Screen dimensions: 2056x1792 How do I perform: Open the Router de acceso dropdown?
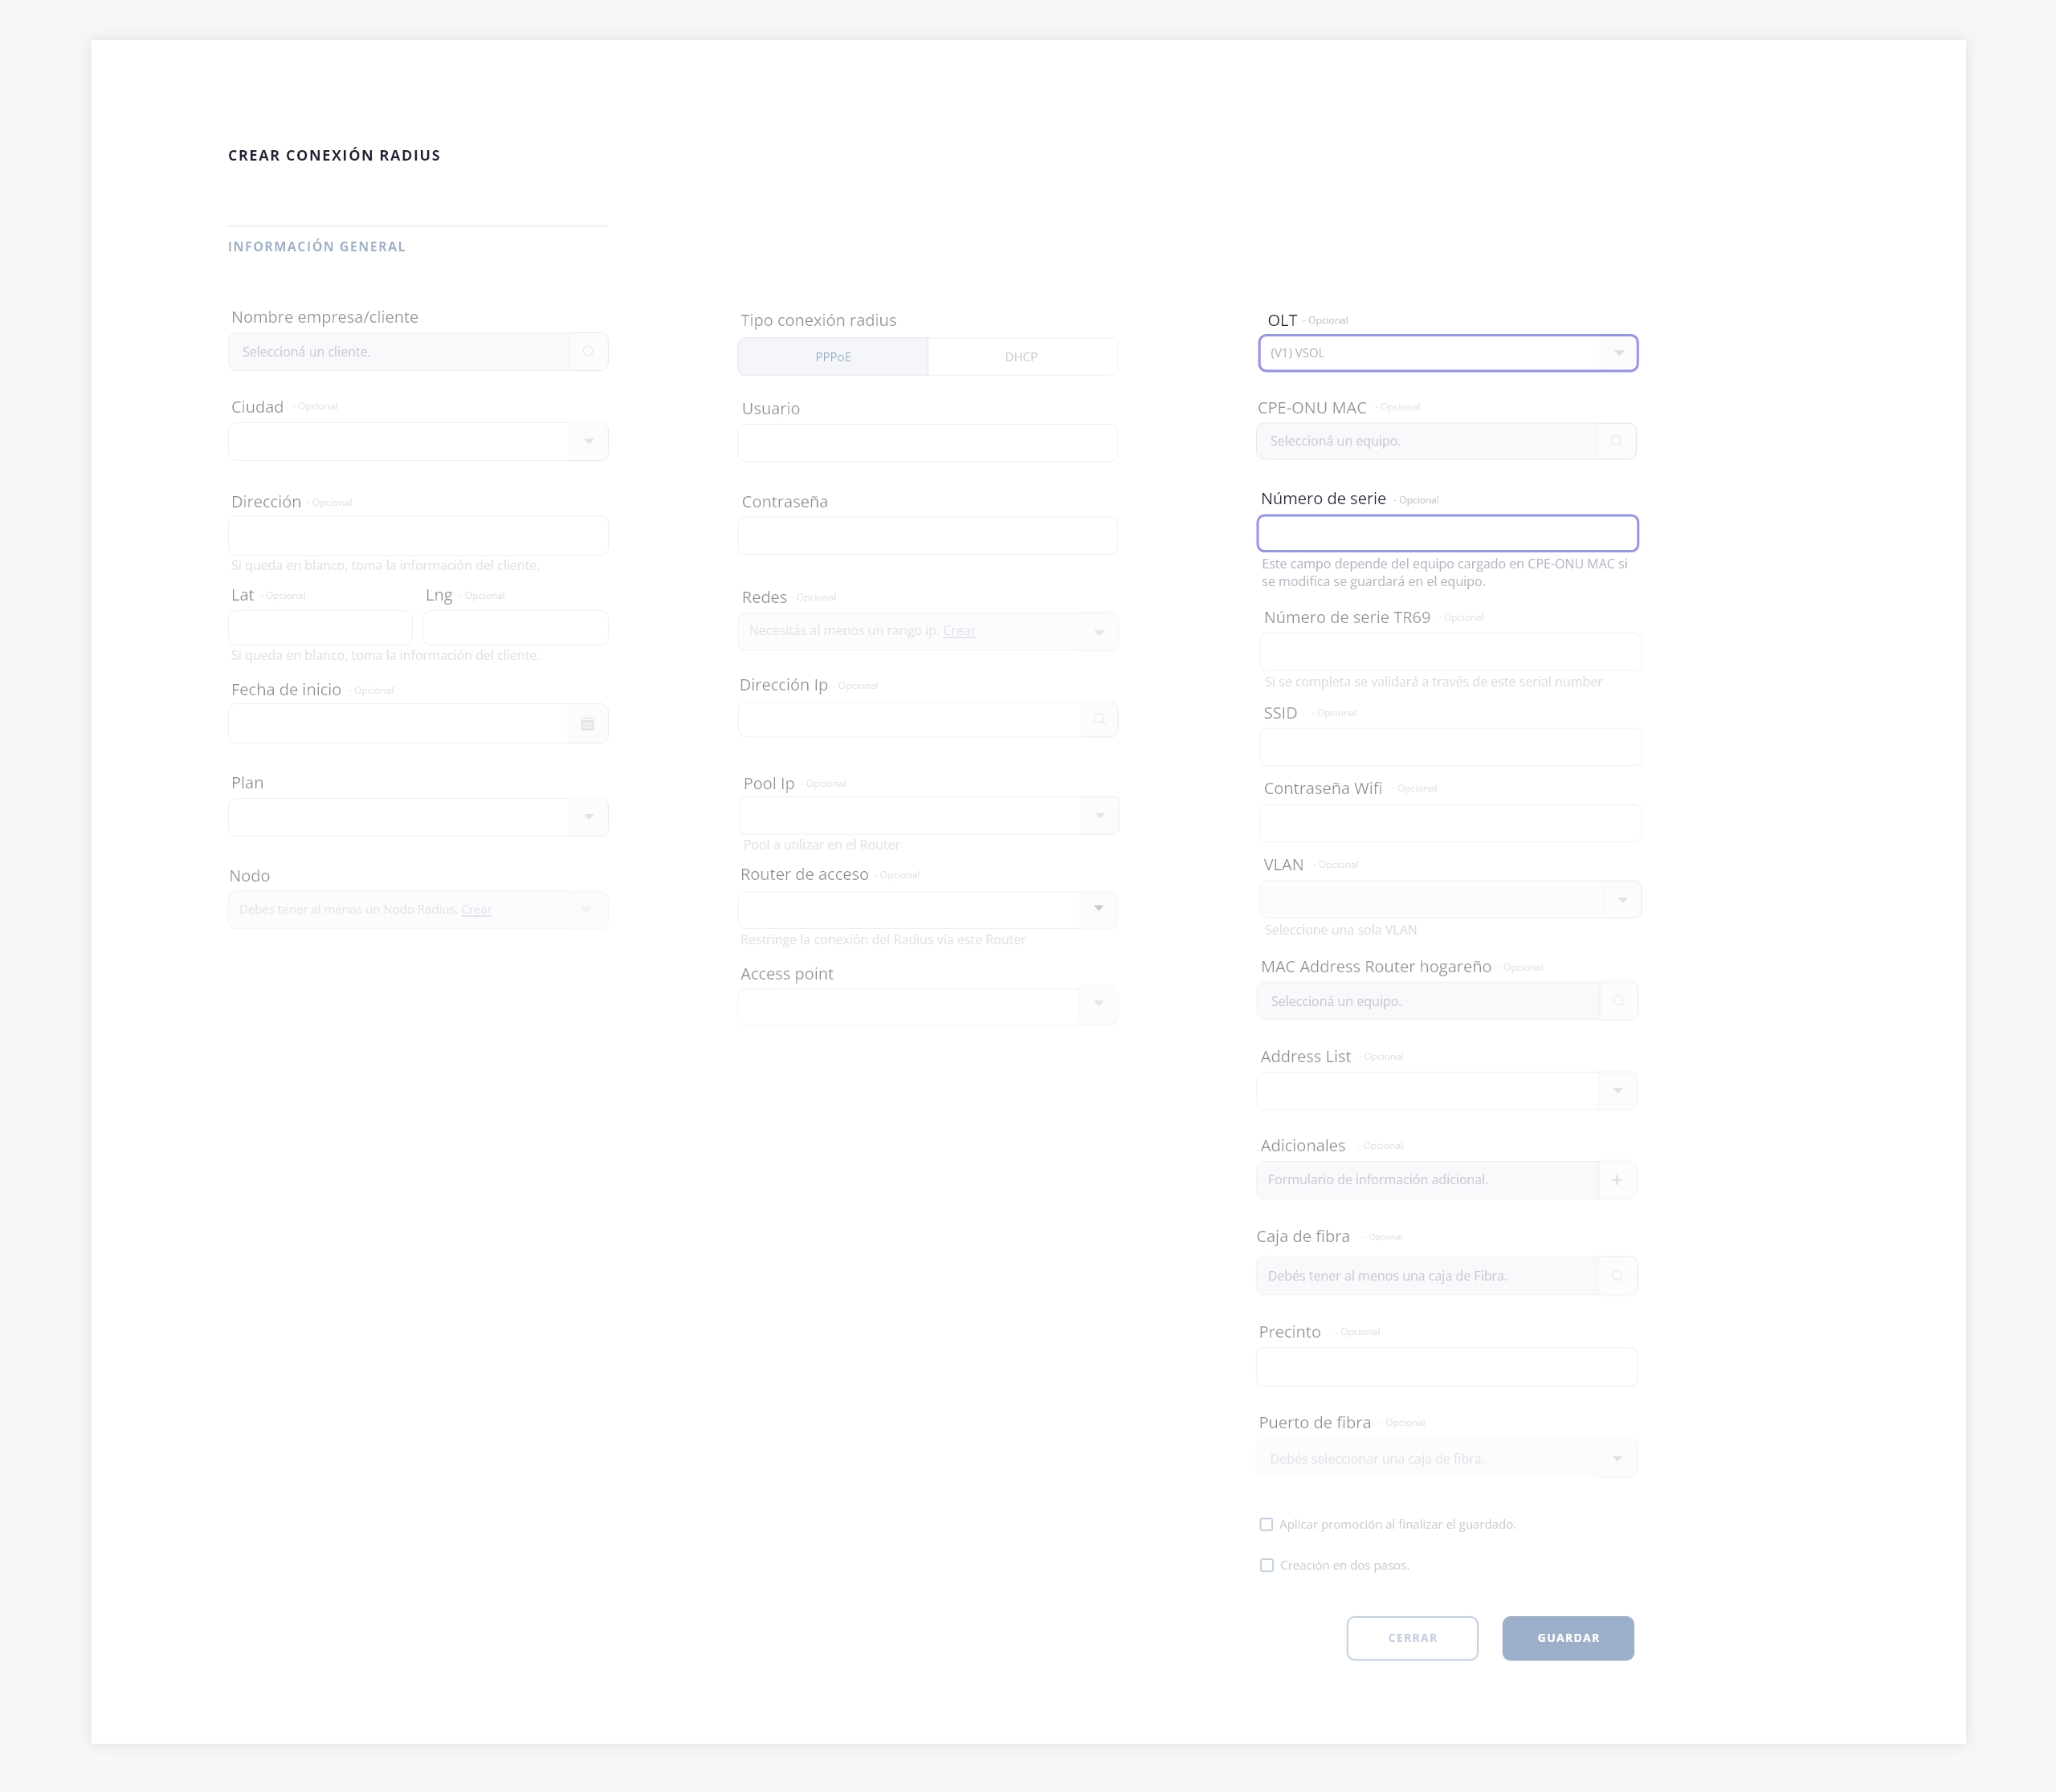tap(1098, 909)
